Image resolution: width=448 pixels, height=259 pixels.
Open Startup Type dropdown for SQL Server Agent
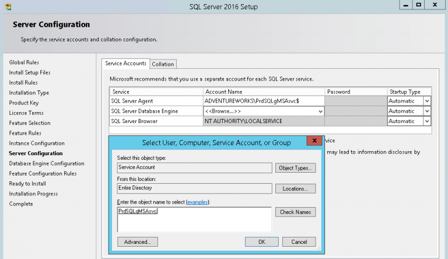coord(427,101)
